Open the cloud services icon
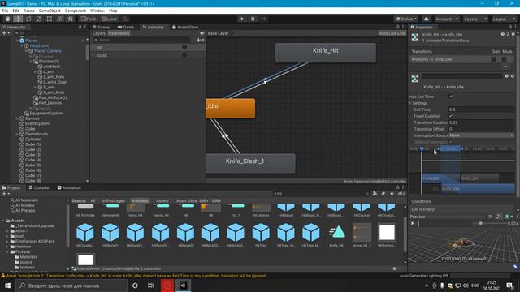The width and height of the screenshot is (520, 292). pos(427,19)
